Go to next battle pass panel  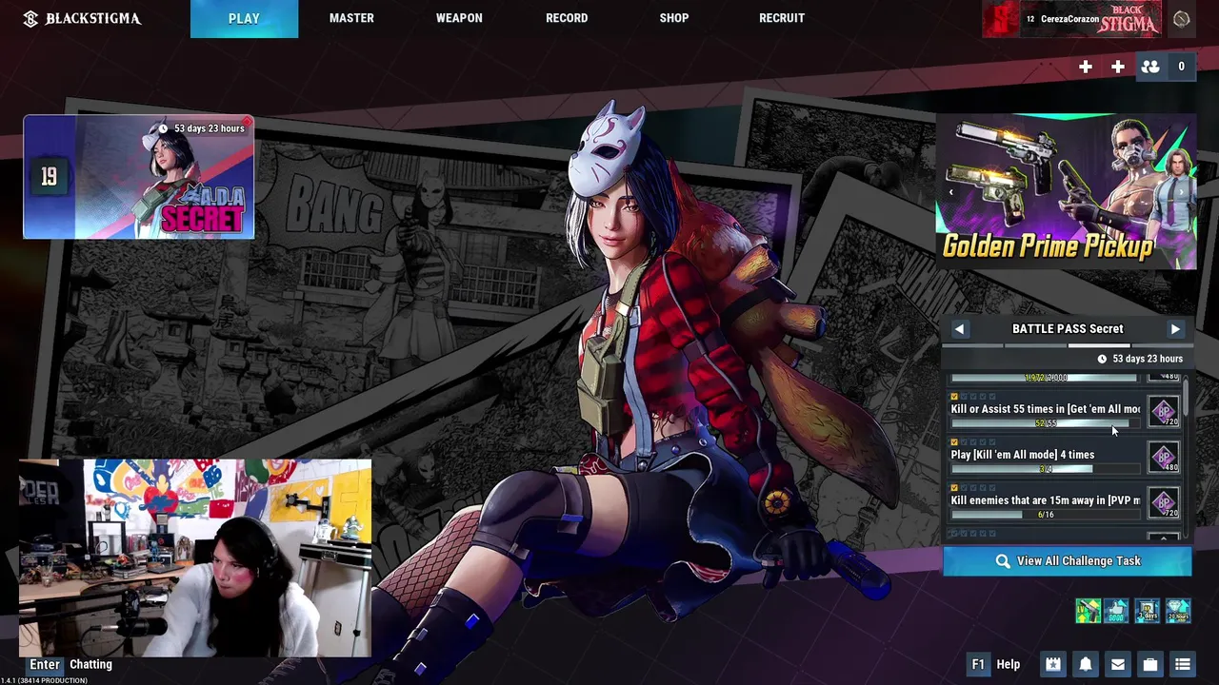1175,329
